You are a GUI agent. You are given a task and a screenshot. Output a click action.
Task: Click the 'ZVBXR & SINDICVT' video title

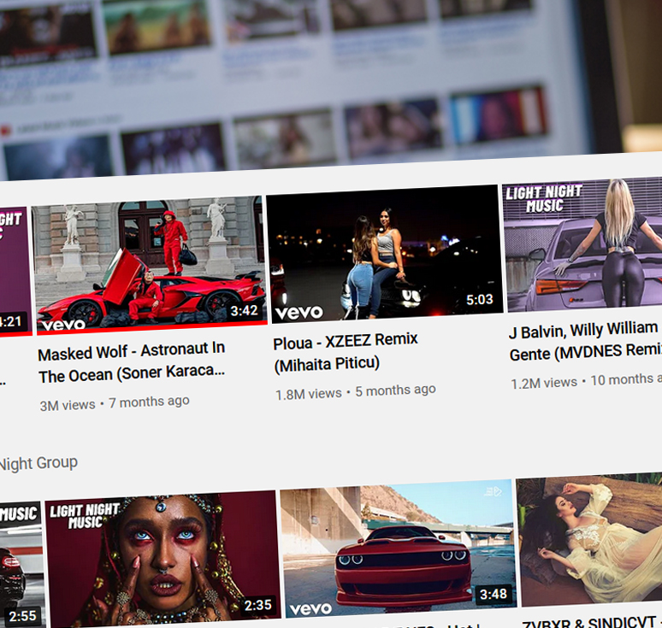point(591,622)
